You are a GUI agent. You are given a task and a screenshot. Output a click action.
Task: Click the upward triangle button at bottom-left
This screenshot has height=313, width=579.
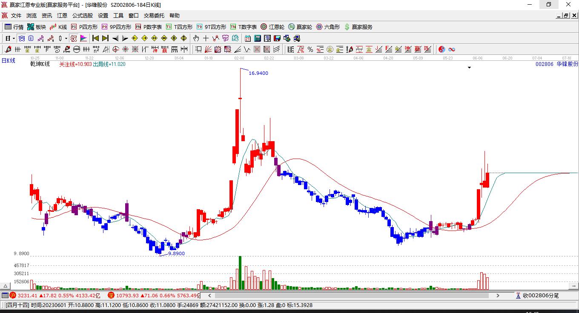(x=6, y=286)
